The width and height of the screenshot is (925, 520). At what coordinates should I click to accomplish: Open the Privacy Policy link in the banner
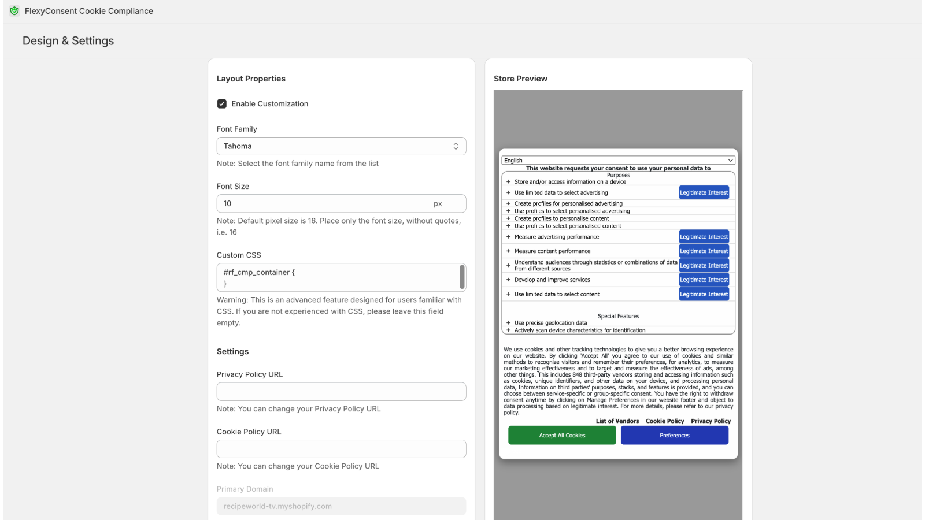[710, 421]
